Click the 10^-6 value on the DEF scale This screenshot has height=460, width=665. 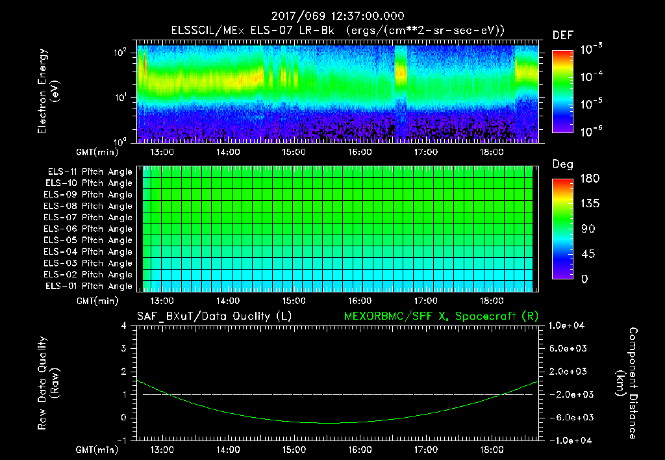coord(592,131)
